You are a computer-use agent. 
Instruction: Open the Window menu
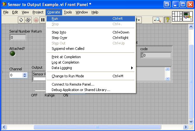[x=82, y=12]
